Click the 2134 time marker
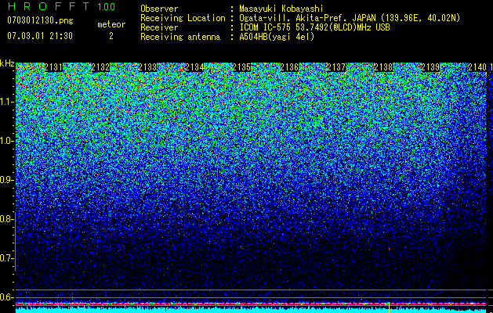 [x=194, y=67]
